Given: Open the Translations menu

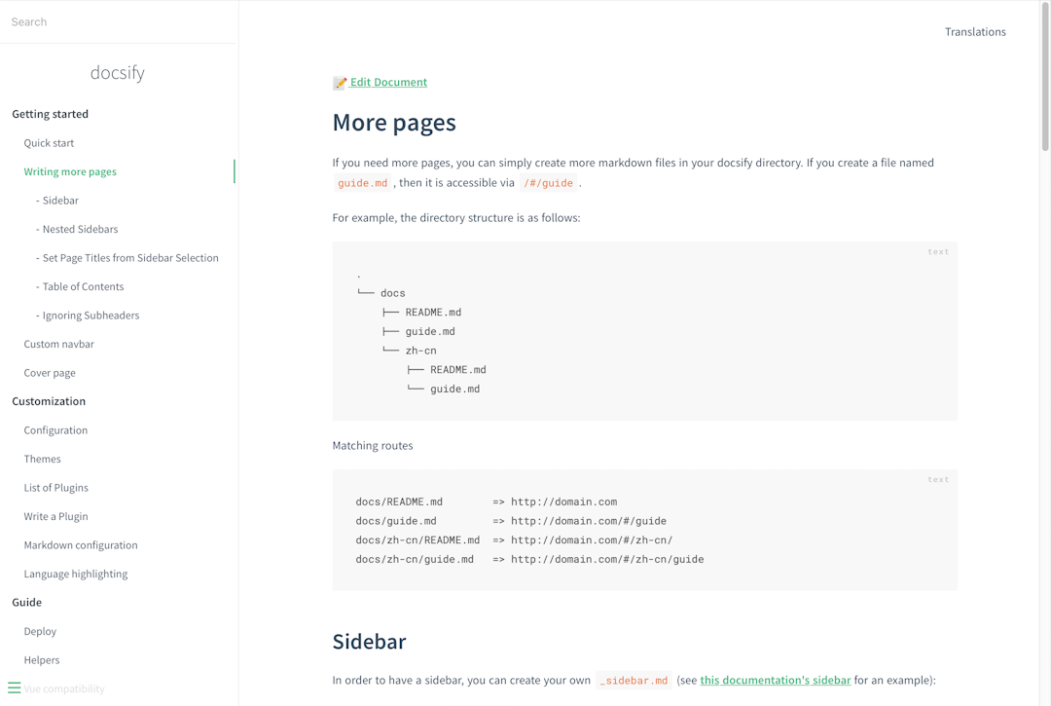Looking at the screenshot, I should 975,31.
